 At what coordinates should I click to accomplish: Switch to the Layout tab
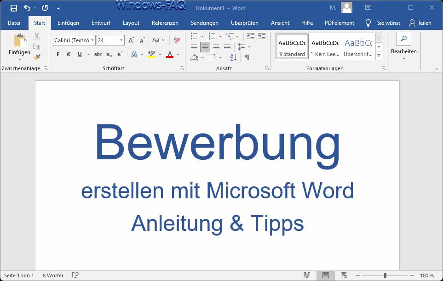[131, 23]
